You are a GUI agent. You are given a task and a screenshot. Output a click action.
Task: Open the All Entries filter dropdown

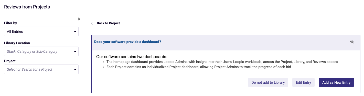click(41, 31)
